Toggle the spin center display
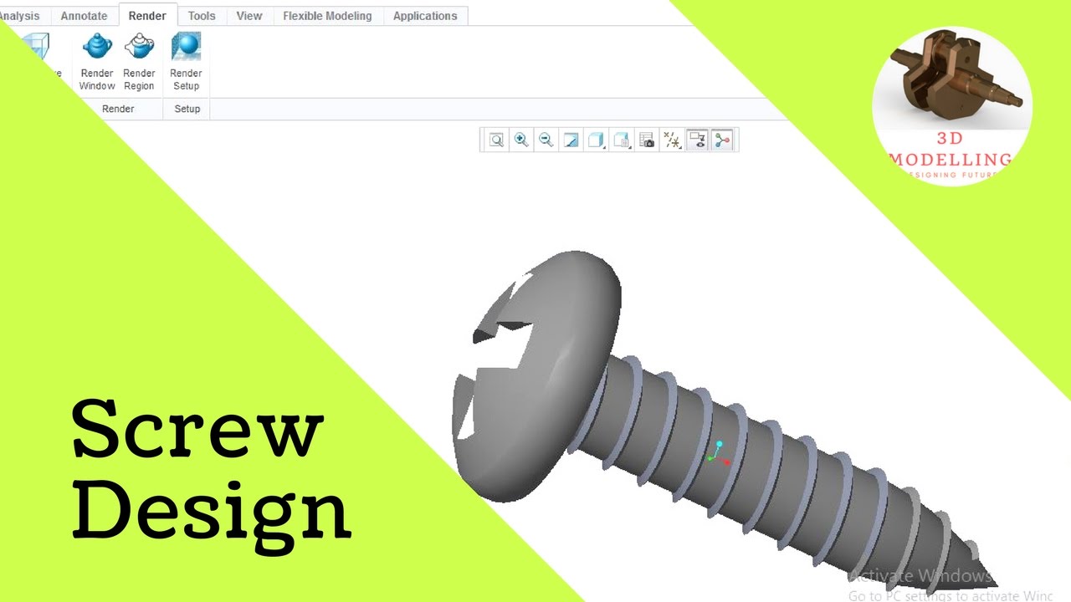 (722, 140)
